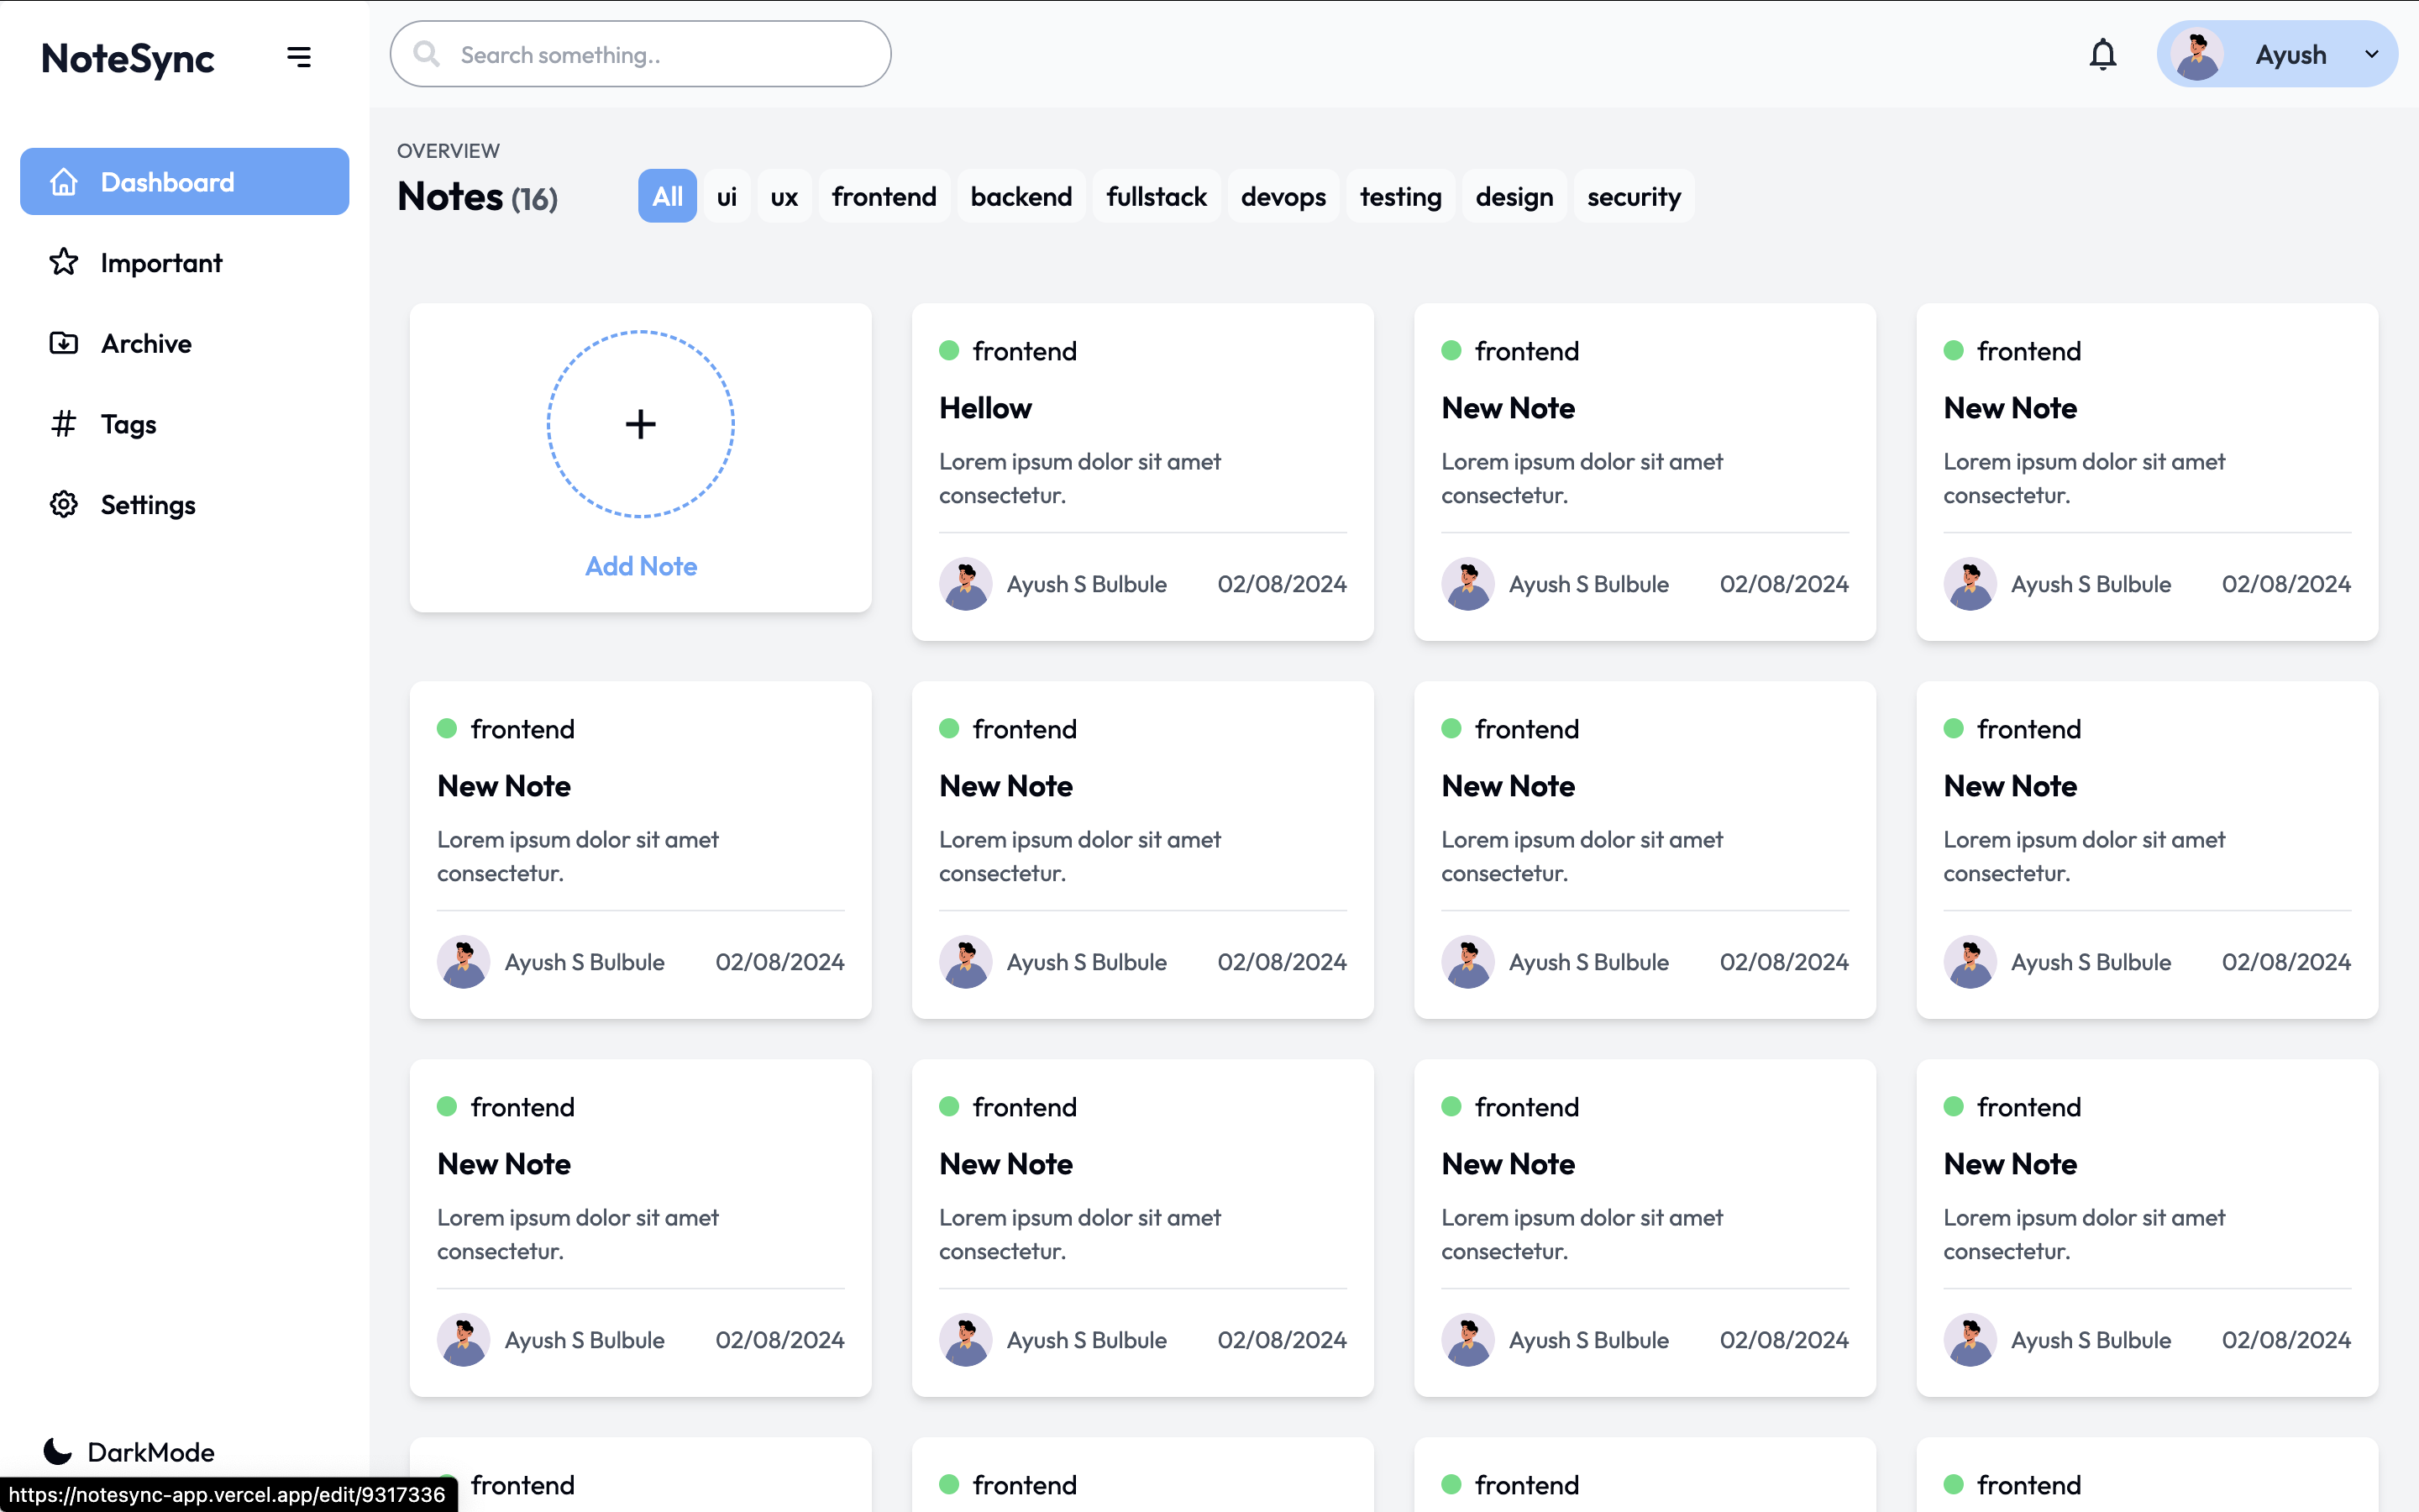Open notifications bell icon

[x=2103, y=54]
